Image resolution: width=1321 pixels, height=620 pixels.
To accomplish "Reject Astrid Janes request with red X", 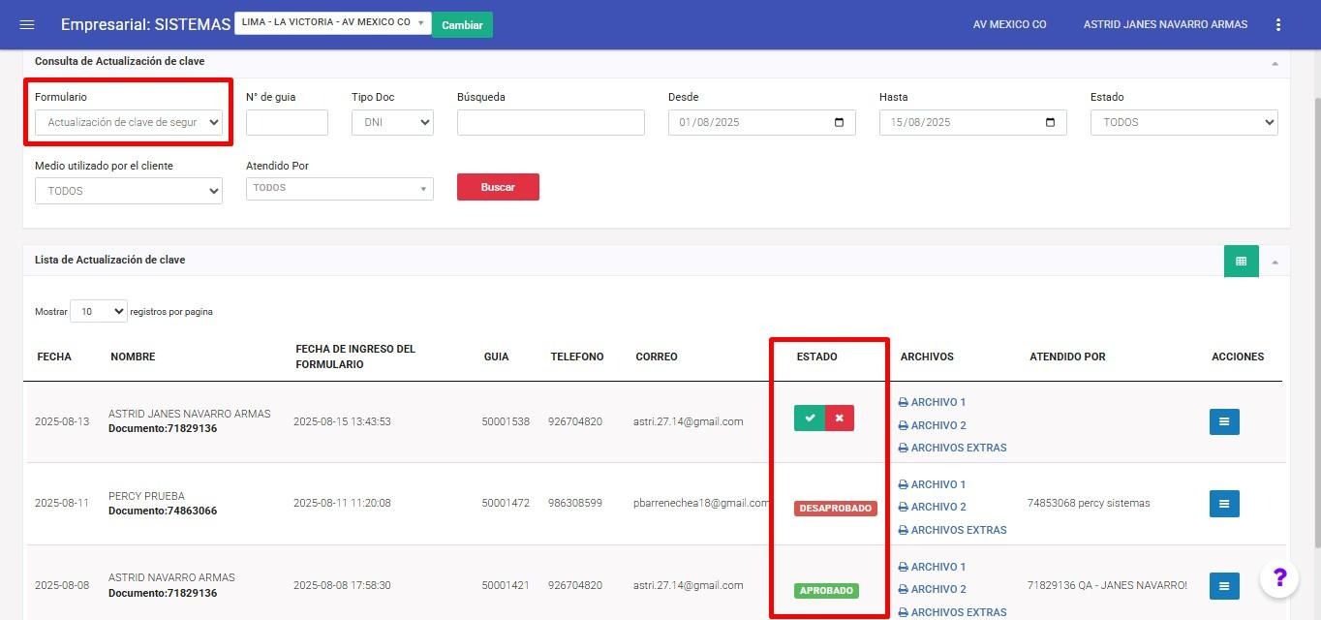I will (x=840, y=418).
